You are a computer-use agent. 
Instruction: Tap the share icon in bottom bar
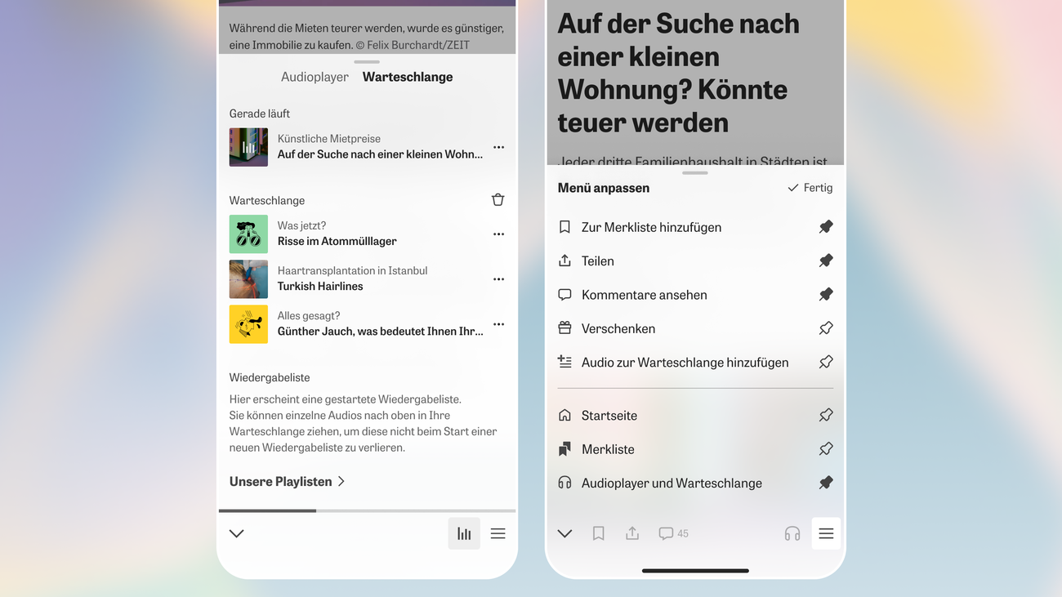(632, 533)
